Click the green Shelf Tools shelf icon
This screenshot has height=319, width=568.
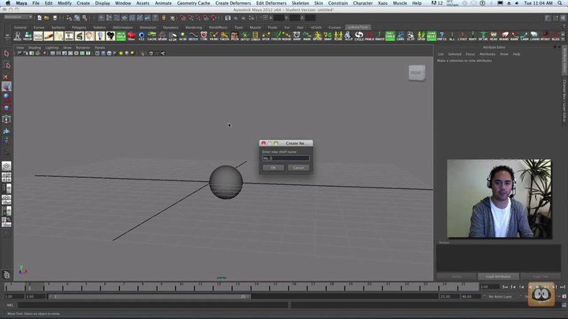click(x=390, y=35)
